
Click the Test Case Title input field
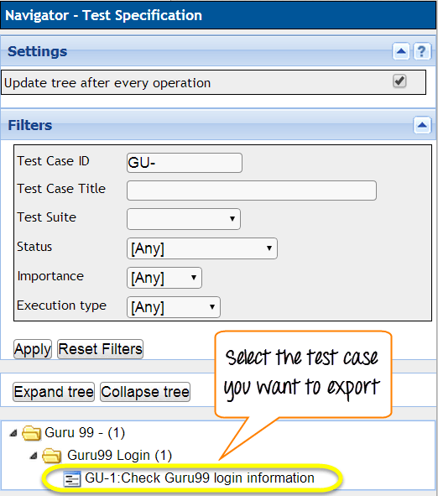tap(252, 191)
